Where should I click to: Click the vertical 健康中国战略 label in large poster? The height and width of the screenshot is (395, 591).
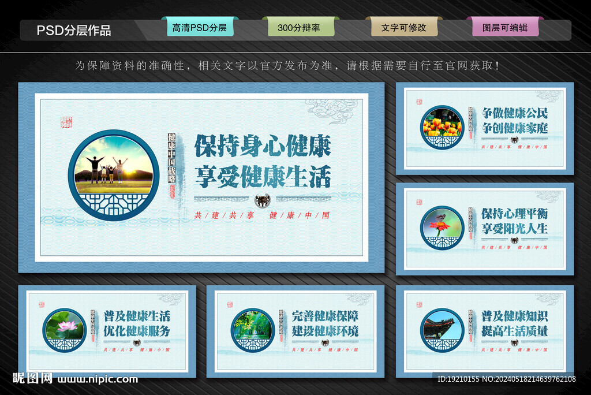172,158
